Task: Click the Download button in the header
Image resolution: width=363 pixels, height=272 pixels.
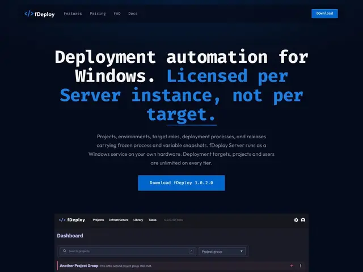Action: click(324, 14)
